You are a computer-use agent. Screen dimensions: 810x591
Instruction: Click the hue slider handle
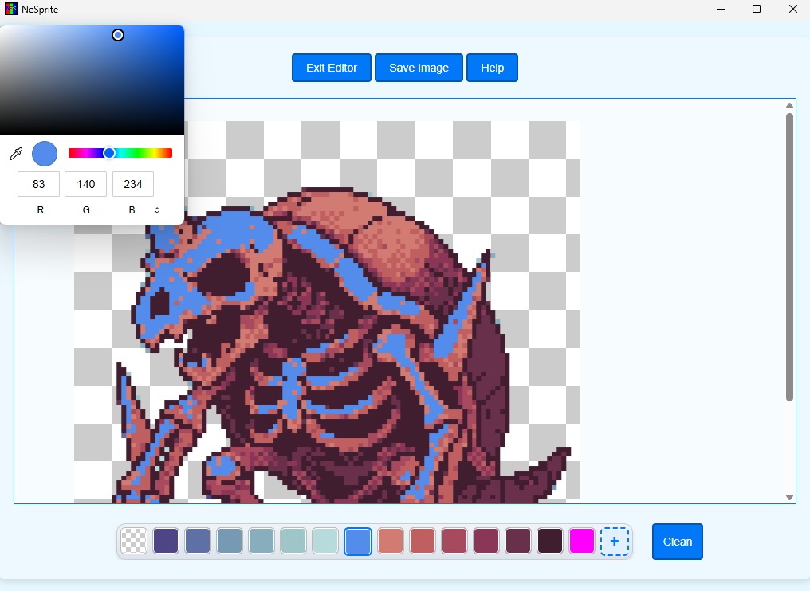point(109,153)
